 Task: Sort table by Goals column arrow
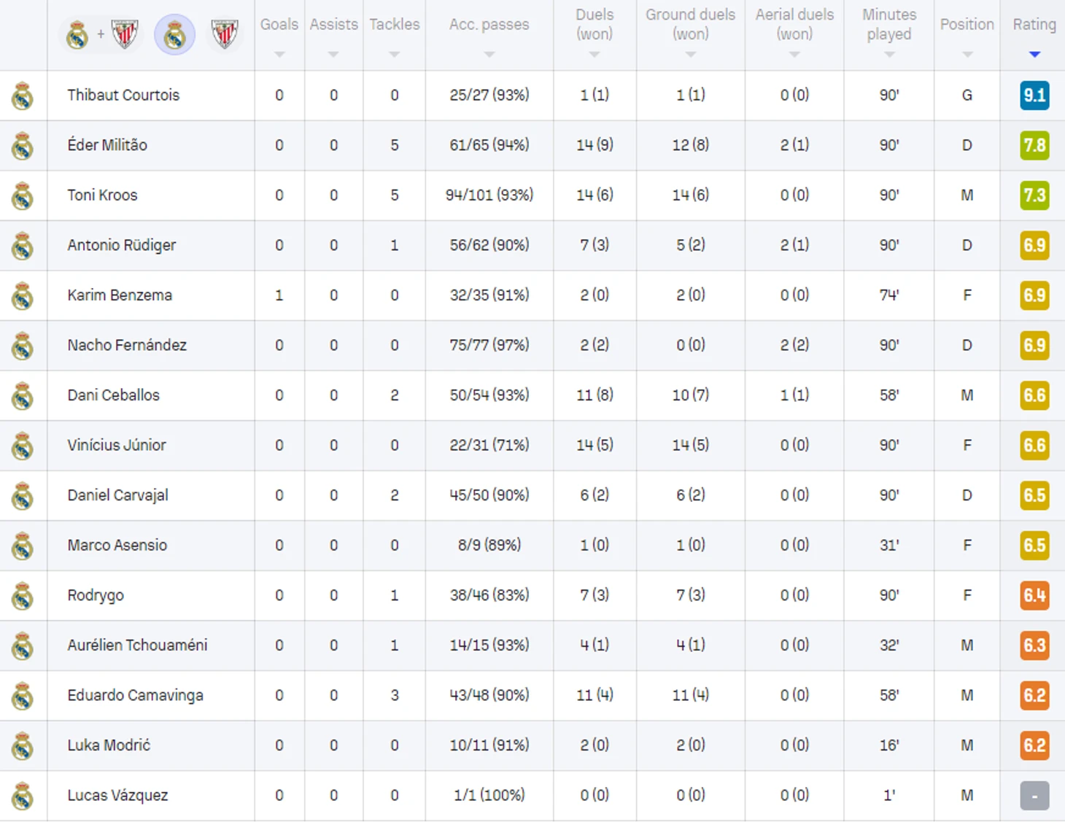[x=279, y=55]
